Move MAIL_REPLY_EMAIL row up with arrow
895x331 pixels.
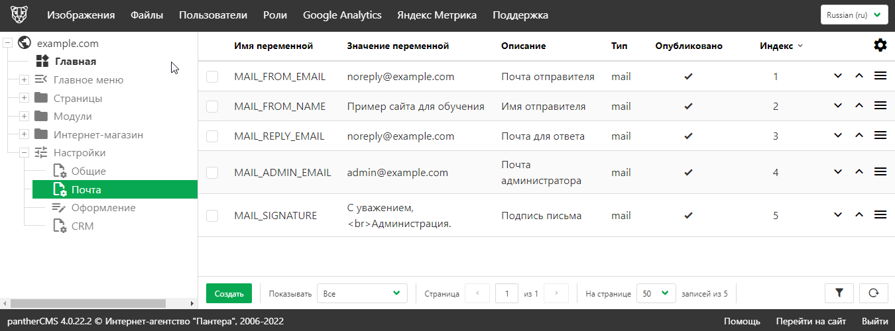click(x=859, y=136)
